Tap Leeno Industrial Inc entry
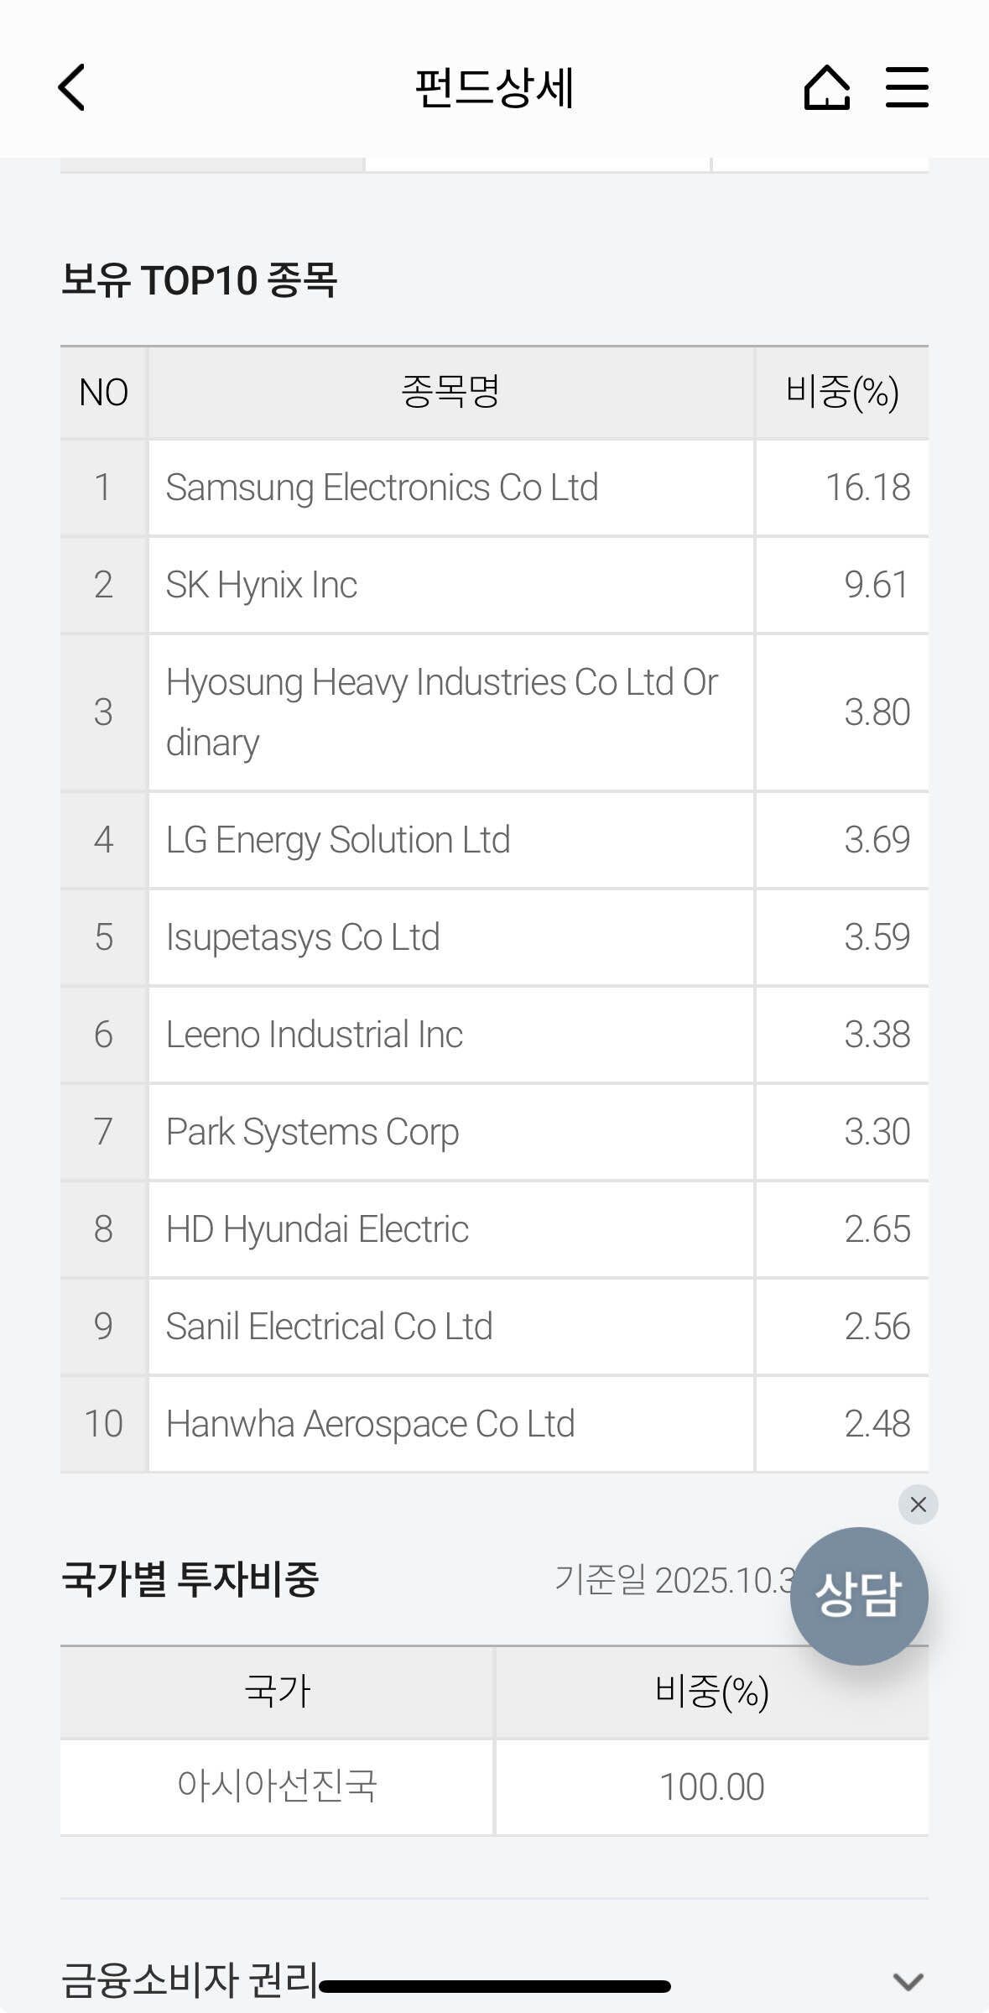 (315, 1035)
